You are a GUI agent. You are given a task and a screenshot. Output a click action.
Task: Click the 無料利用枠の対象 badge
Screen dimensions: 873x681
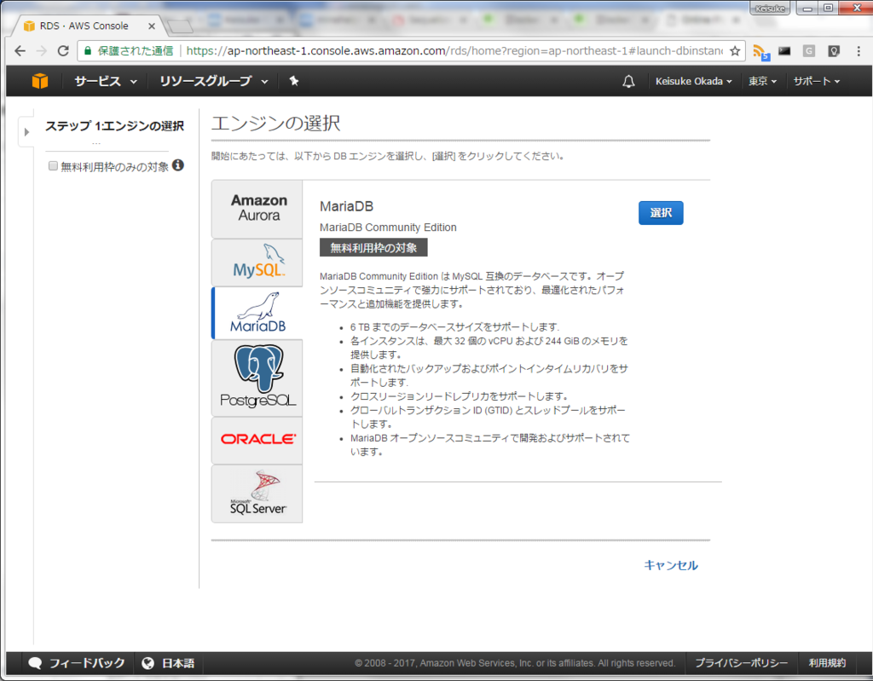point(373,248)
